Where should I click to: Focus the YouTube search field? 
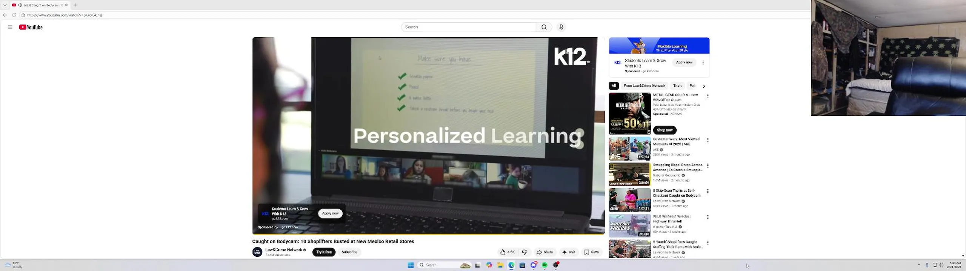[x=468, y=27]
